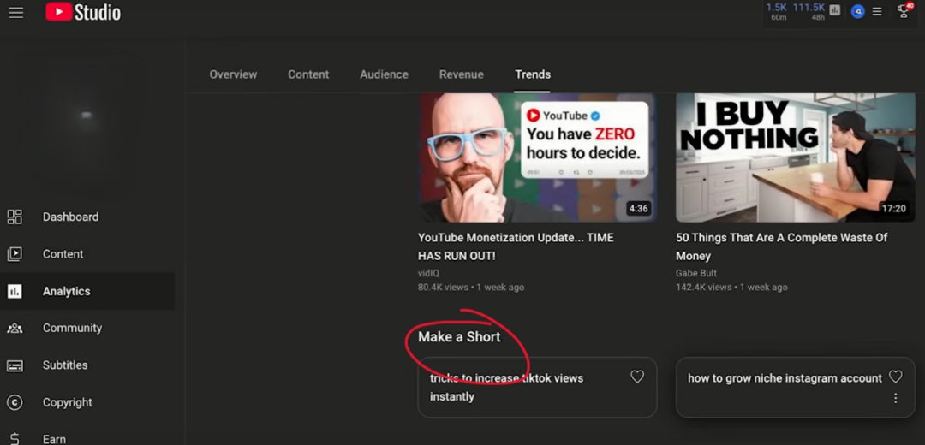Open Subtitles in the sidebar
The image size is (925, 445).
coord(65,365)
